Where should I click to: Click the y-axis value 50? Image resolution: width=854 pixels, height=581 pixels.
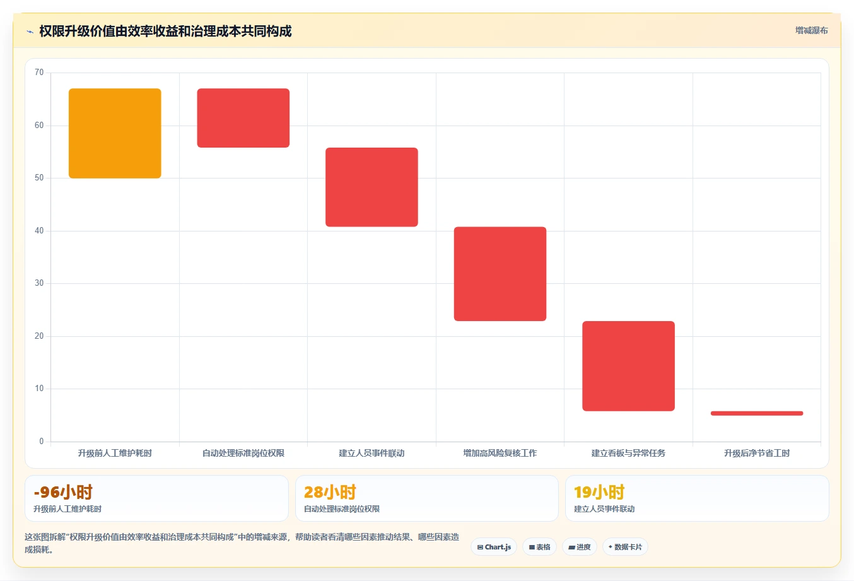tap(39, 178)
